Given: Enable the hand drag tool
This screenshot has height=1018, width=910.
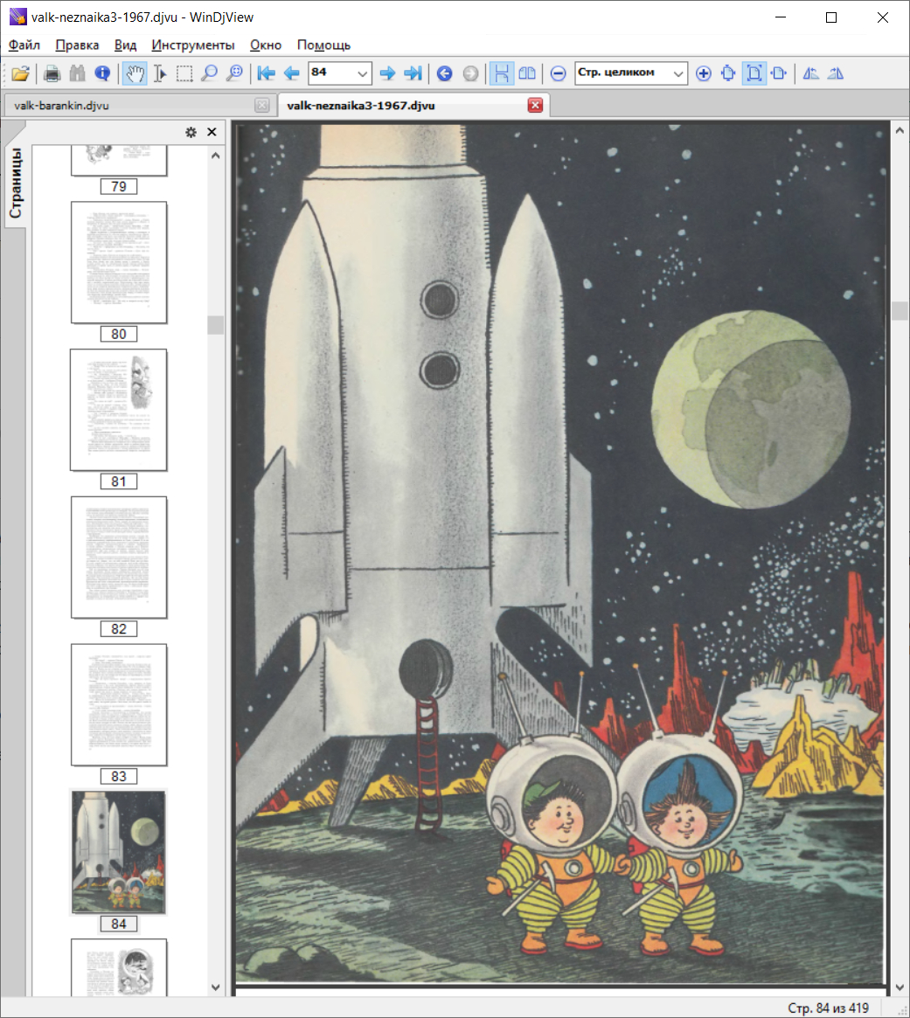Looking at the screenshot, I should (x=134, y=73).
